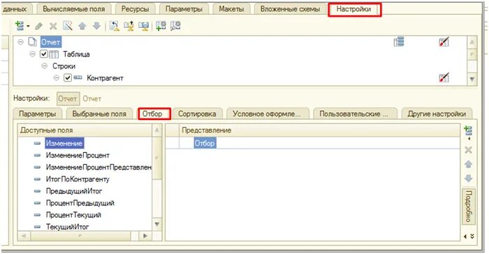Click the Доступные поля column header
The image size is (489, 254).
pyautogui.click(x=85, y=130)
